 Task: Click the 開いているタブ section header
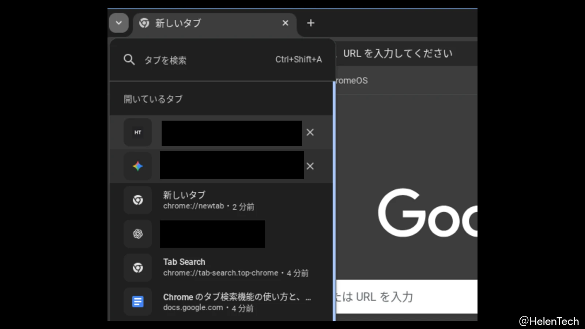tap(153, 99)
